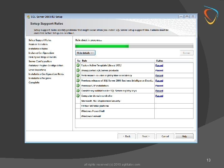Viewport: 224px width, 168px height.
Task: Open Passed link for Fusion Active Template Library
Action: coord(159,65)
